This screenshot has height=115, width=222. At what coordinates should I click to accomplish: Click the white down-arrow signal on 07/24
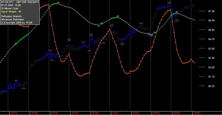tap(177, 12)
